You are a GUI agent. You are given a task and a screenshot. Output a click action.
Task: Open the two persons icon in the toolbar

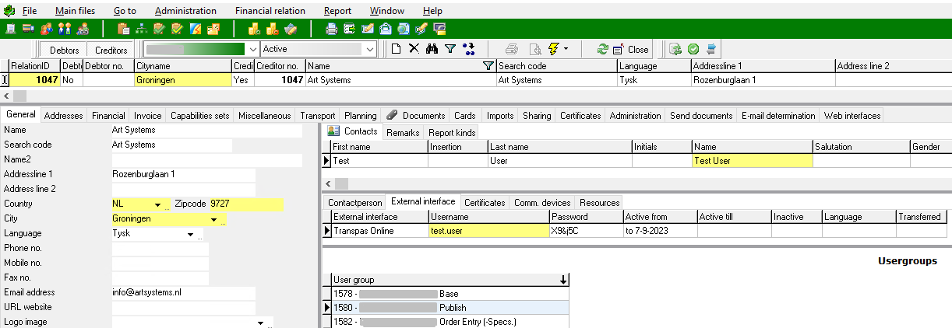(x=65, y=29)
